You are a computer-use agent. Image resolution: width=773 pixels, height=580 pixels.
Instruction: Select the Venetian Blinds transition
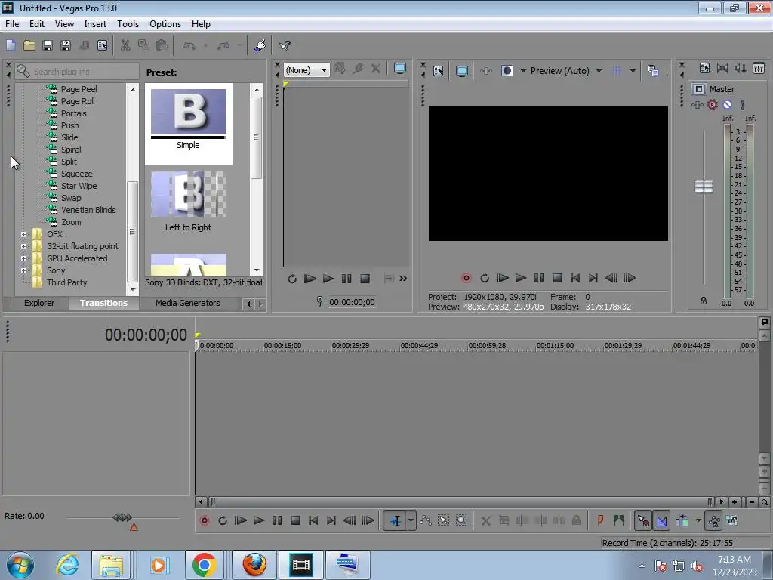pos(88,210)
